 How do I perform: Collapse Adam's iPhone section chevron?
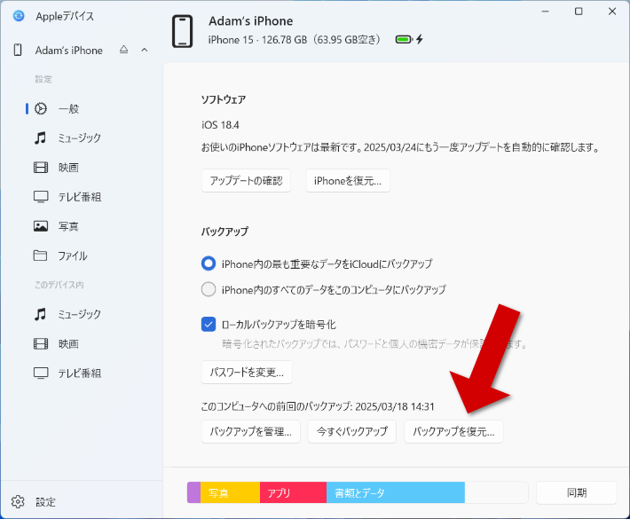(x=145, y=51)
